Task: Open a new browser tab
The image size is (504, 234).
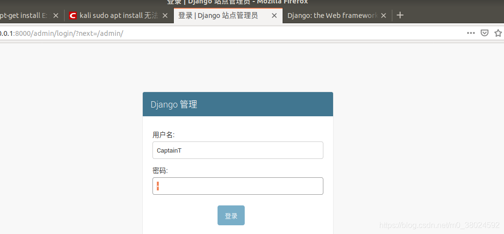Action: point(400,15)
